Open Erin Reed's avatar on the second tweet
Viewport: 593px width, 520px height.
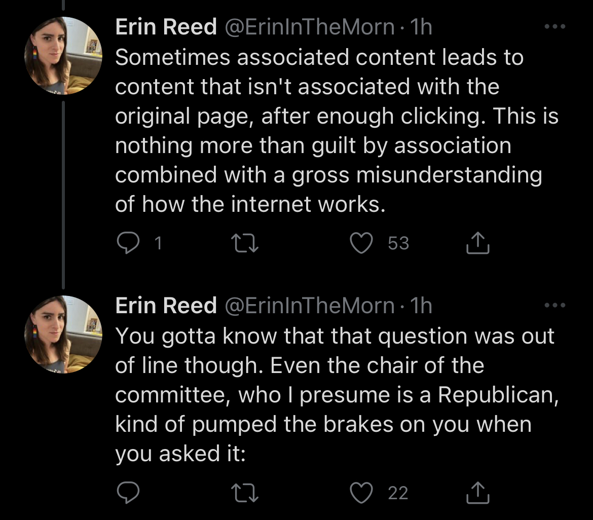click(64, 335)
